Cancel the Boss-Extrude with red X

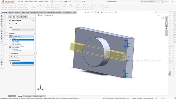pyautogui.click(x=13, y=23)
